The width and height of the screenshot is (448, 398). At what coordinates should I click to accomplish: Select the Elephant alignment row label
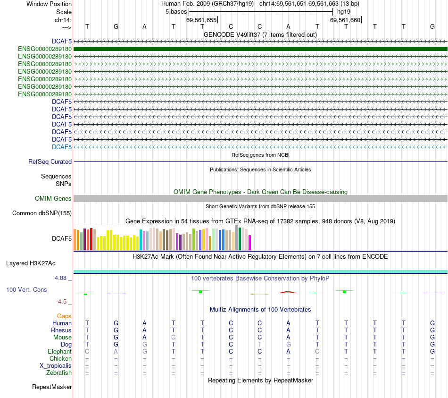click(x=60, y=351)
